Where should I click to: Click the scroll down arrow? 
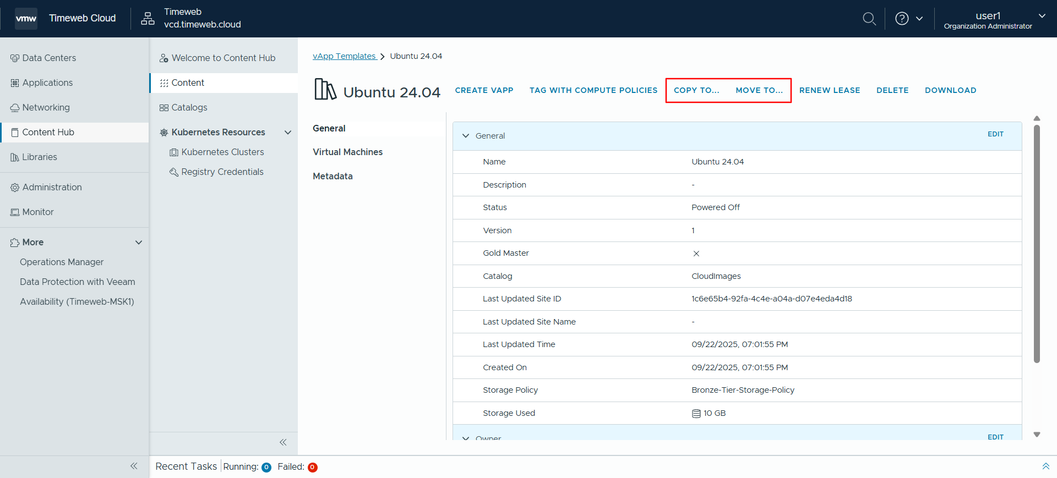coord(1037,435)
